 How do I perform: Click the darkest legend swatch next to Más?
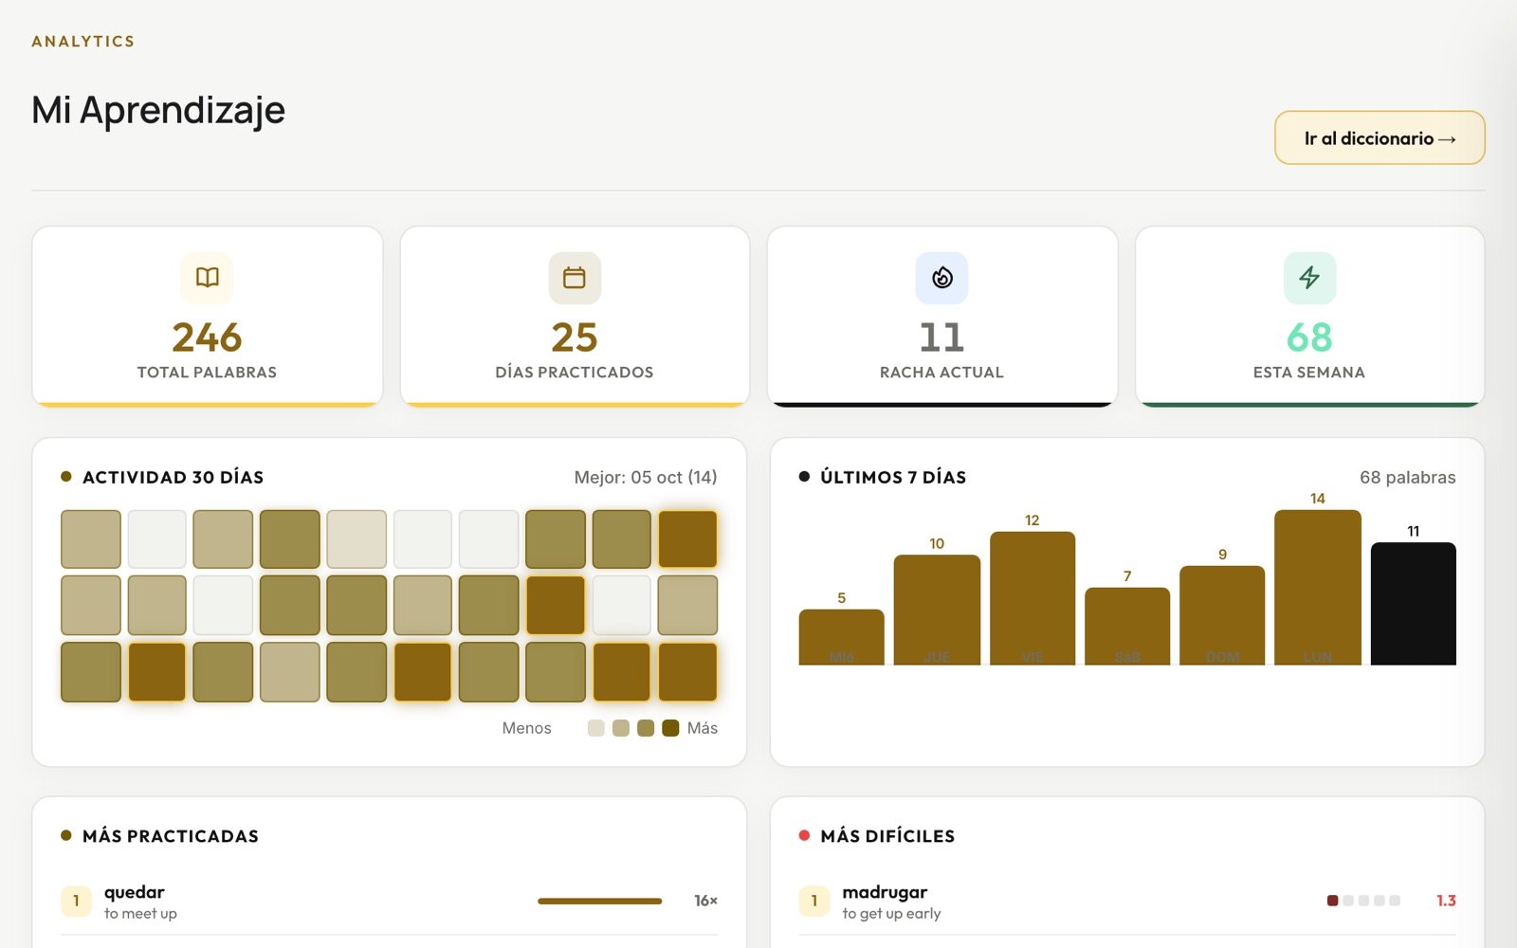click(670, 728)
